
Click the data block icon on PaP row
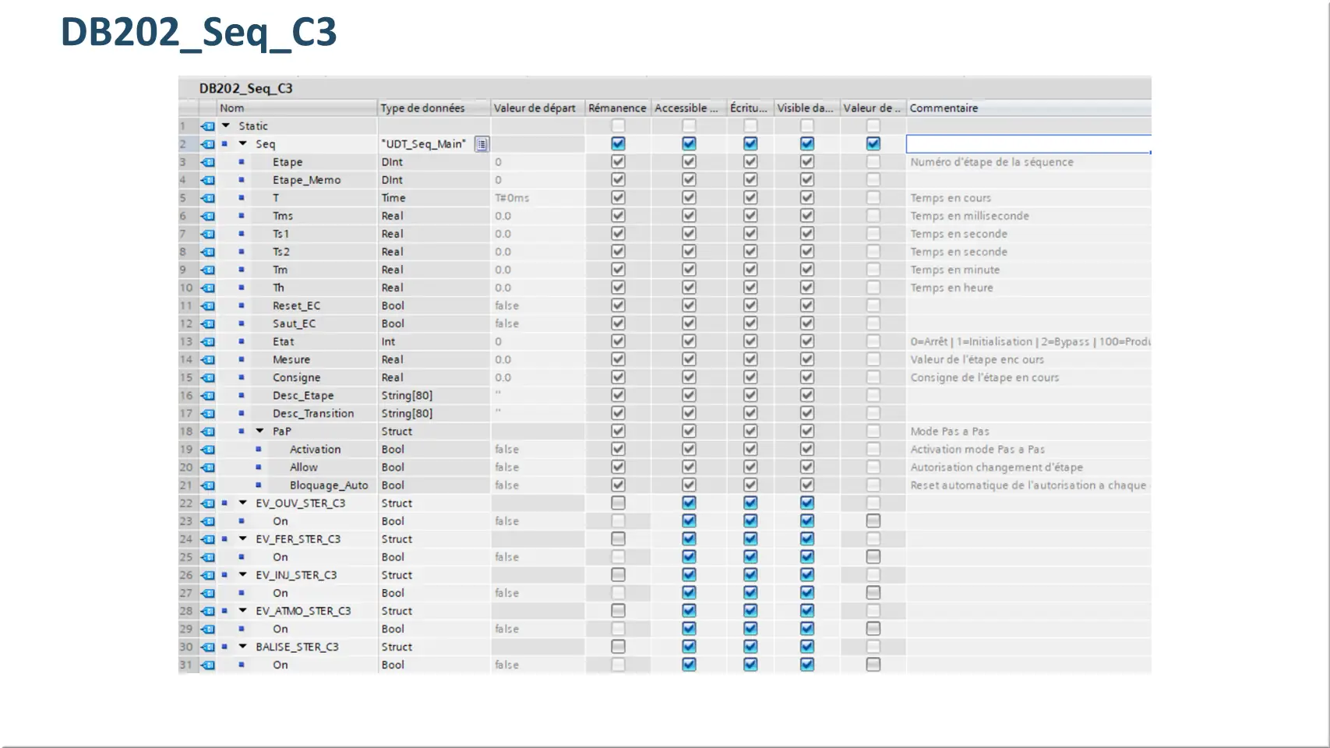click(x=208, y=432)
